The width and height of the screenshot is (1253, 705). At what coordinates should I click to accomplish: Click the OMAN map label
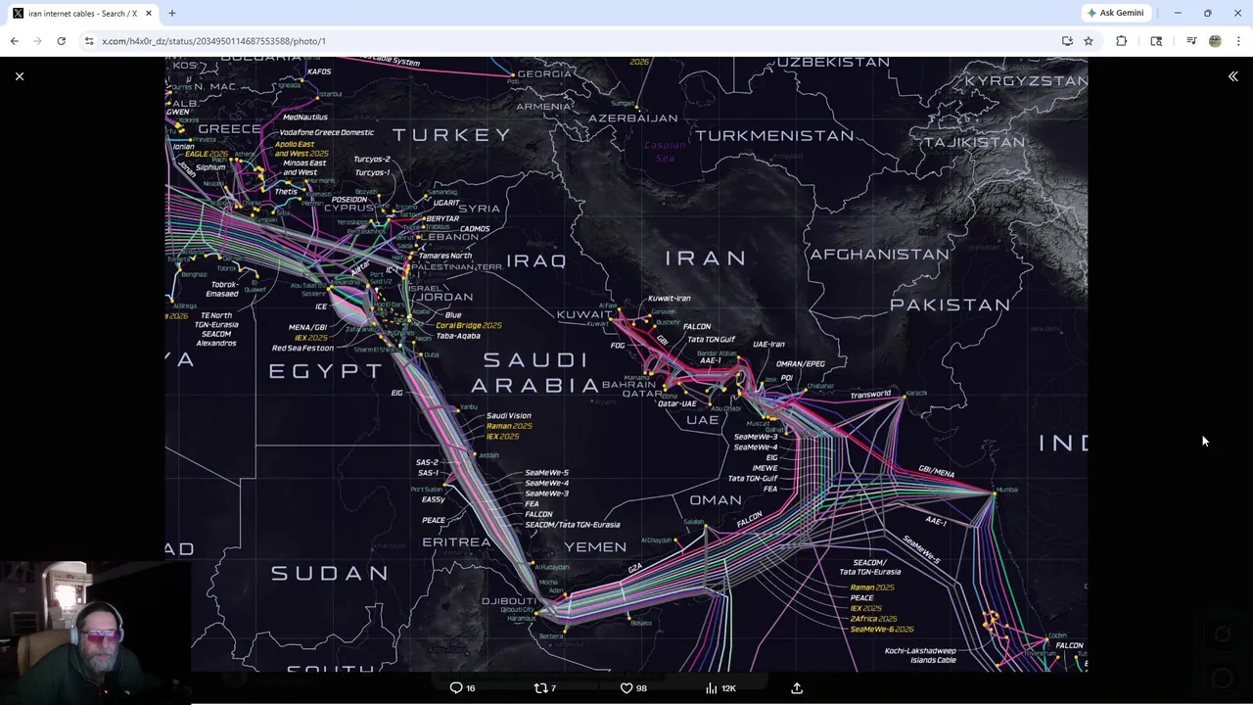point(716,500)
